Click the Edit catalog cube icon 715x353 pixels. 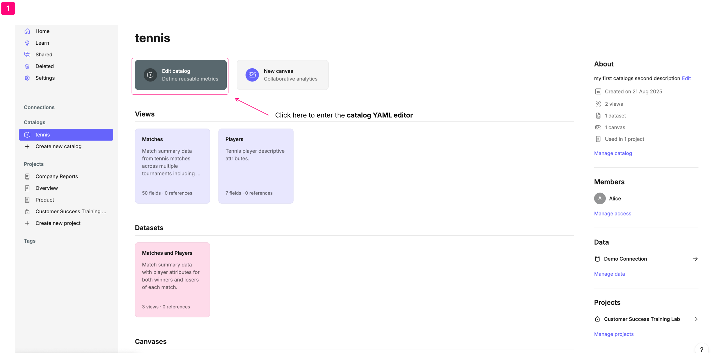(150, 75)
